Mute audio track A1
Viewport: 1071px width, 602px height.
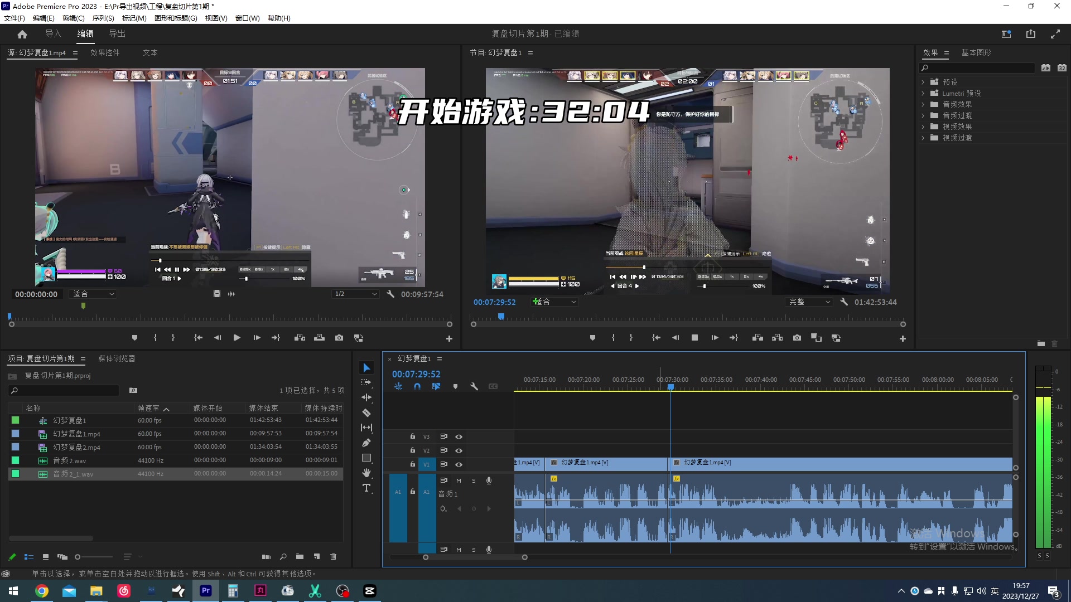(459, 480)
